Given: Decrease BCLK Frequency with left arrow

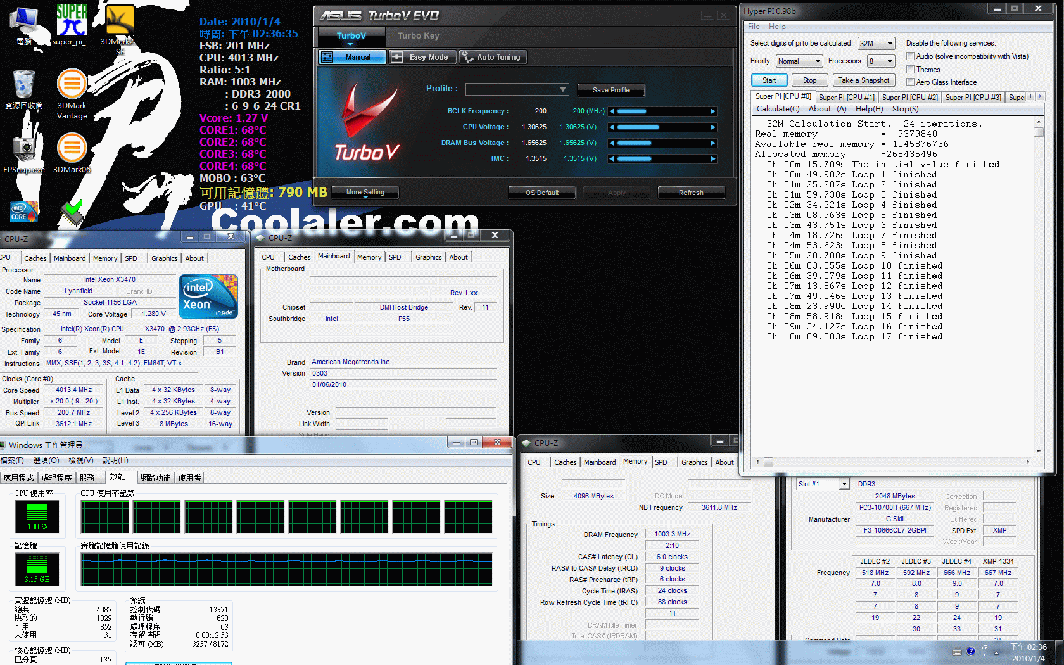Looking at the screenshot, I should pyautogui.click(x=612, y=111).
